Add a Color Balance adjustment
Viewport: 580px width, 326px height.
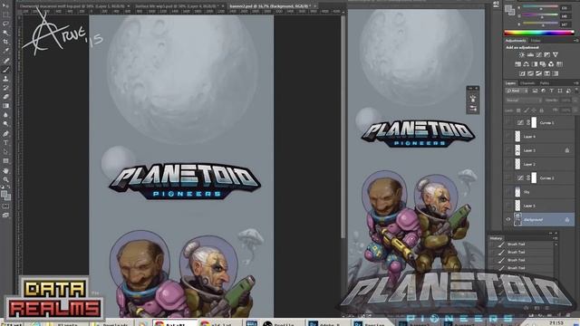[x=526, y=64]
